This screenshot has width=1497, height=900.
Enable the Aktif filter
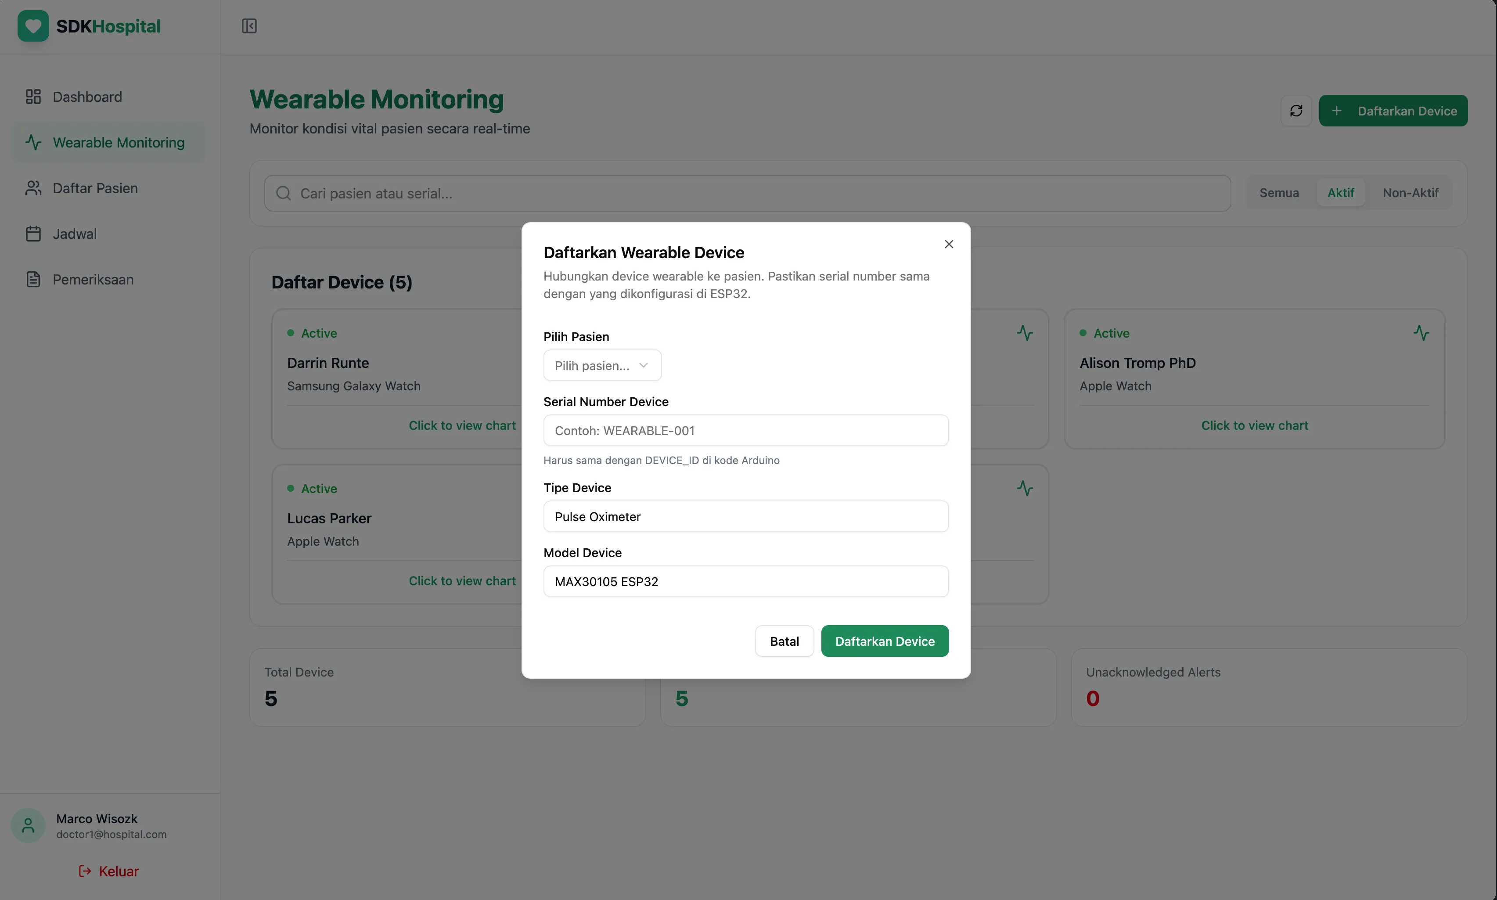click(1341, 192)
